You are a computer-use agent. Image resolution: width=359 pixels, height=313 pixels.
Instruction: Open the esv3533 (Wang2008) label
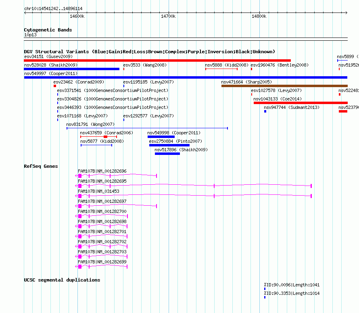(145, 65)
